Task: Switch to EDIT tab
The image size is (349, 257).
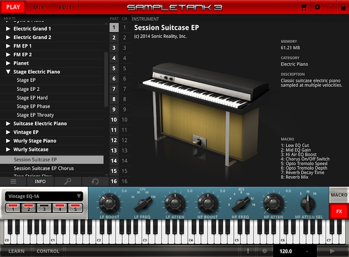Action: click(66, 7)
